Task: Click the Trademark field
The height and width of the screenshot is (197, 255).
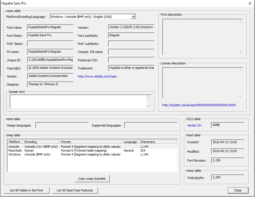Action: (131, 68)
